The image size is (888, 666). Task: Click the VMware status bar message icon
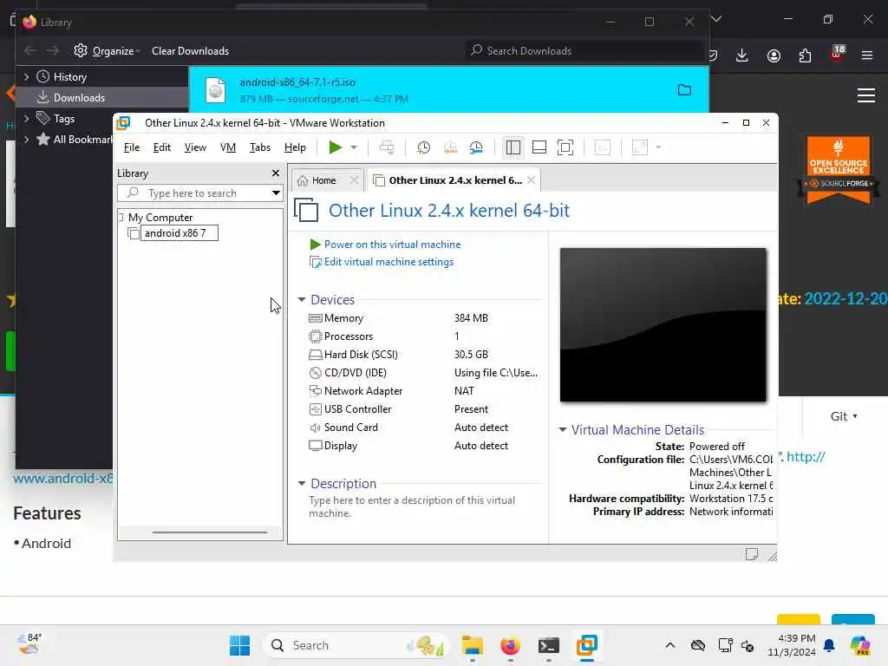[x=752, y=554]
